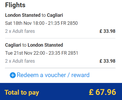Select the London Stansted to Cagliari route title

point(34,15)
